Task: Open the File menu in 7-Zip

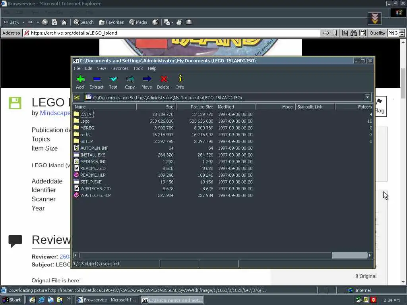Action: (x=77, y=68)
